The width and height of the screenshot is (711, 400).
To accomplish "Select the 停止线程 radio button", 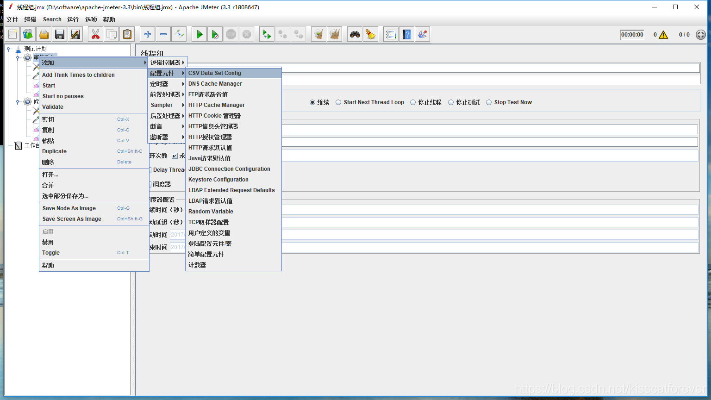I will click(x=413, y=102).
